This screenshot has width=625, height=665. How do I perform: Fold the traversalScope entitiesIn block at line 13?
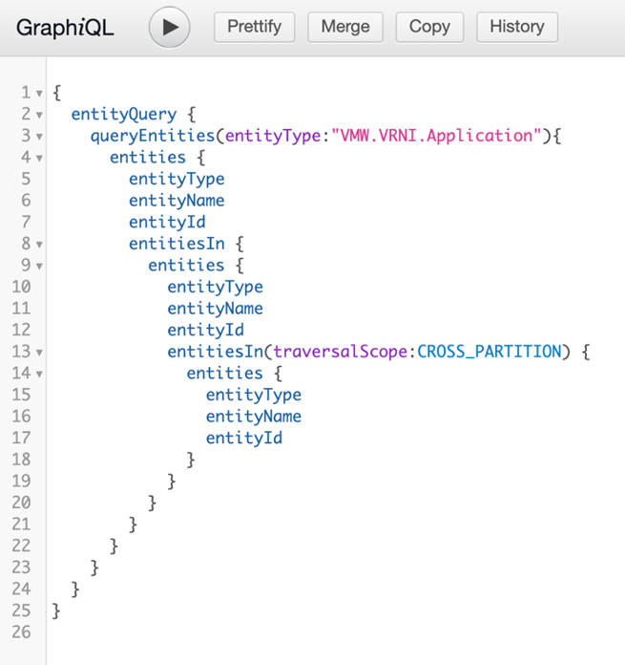[x=39, y=352]
